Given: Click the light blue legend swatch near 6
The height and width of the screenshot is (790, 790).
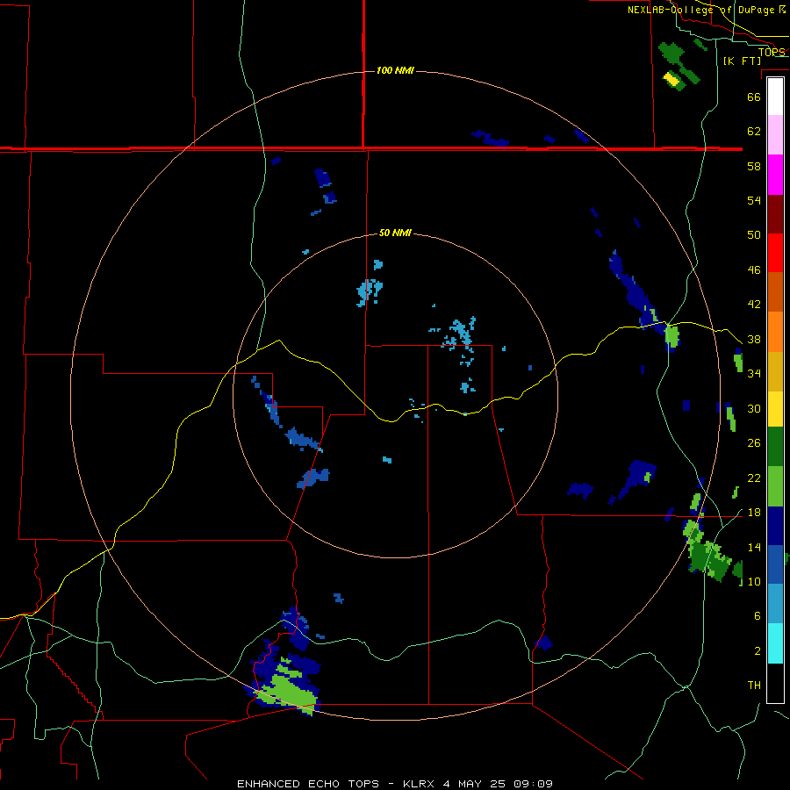Looking at the screenshot, I should [x=775, y=603].
